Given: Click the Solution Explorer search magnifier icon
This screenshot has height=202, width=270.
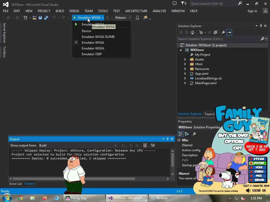Looking at the screenshot, I should (x=263, y=39).
